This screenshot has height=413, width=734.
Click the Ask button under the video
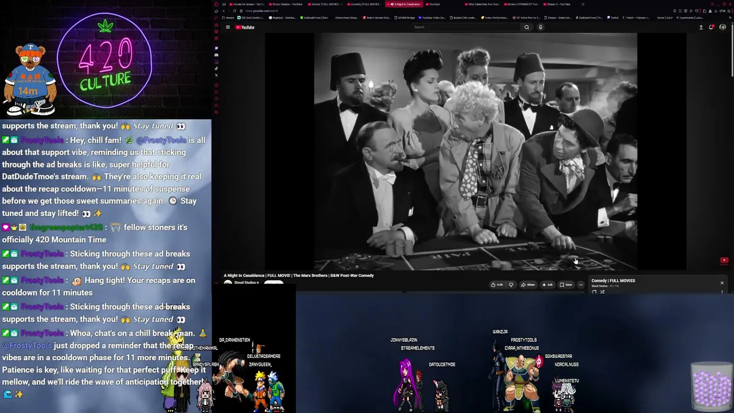pos(548,285)
